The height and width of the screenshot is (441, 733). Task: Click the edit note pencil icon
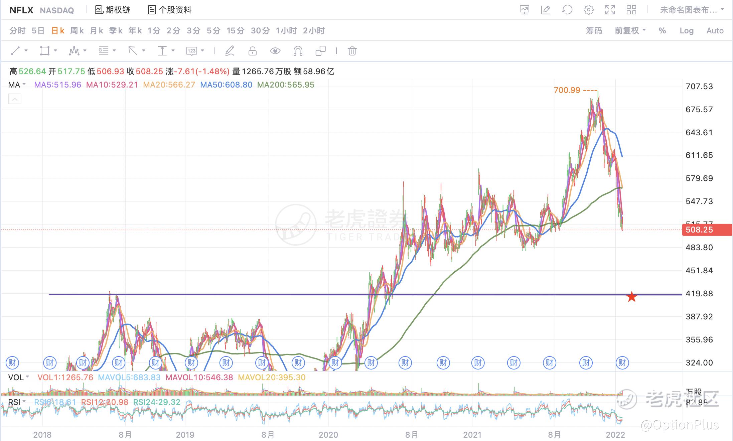click(x=546, y=10)
